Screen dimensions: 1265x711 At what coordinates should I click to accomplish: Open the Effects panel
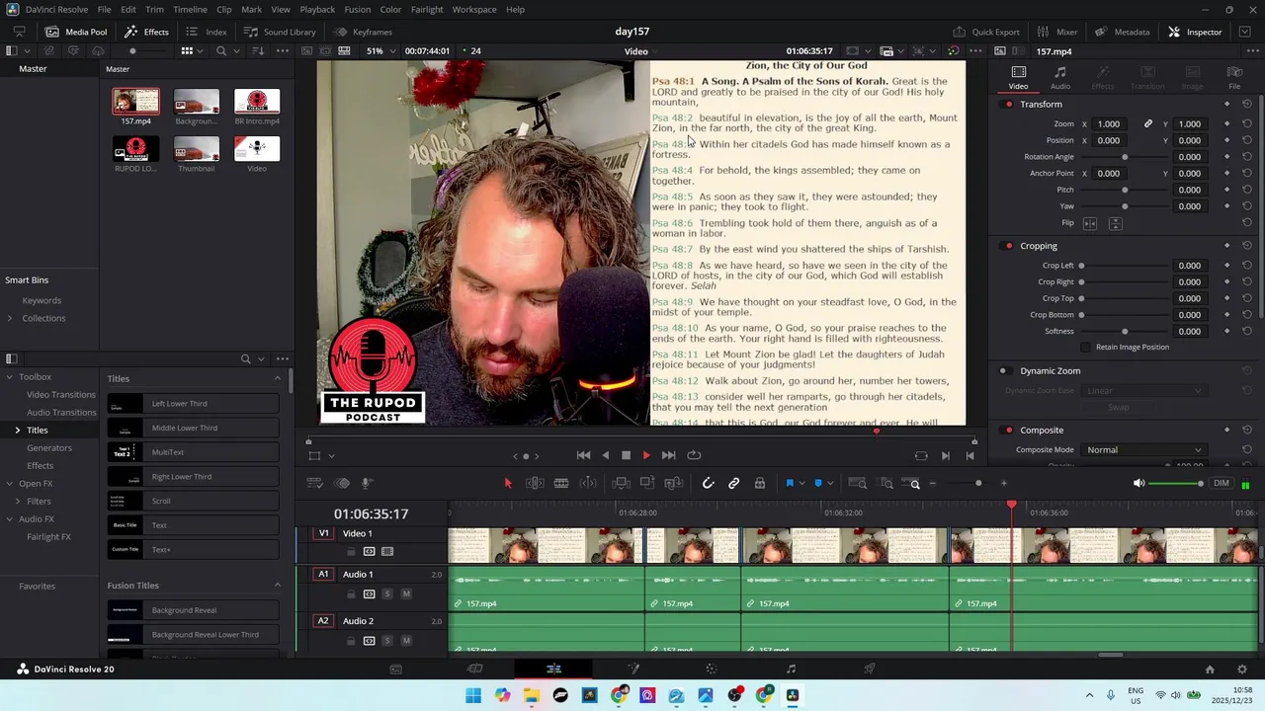click(146, 32)
